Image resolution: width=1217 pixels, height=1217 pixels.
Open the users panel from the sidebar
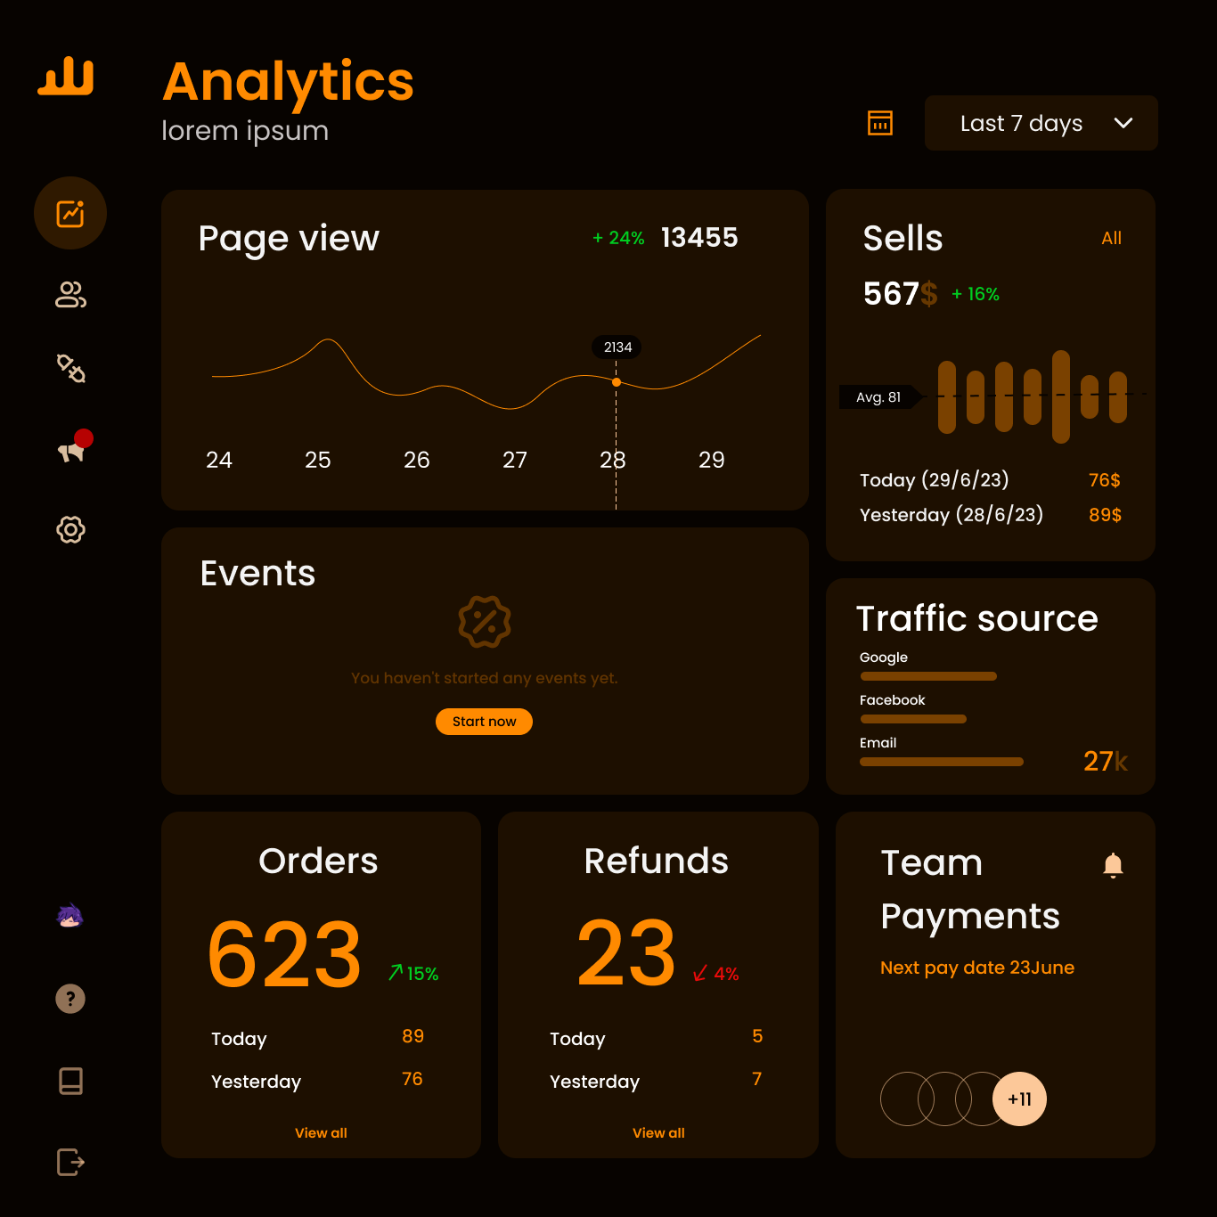tap(70, 295)
